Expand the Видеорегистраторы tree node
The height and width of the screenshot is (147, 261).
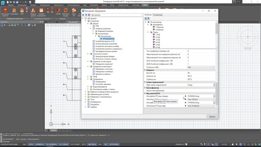[x=93, y=31]
